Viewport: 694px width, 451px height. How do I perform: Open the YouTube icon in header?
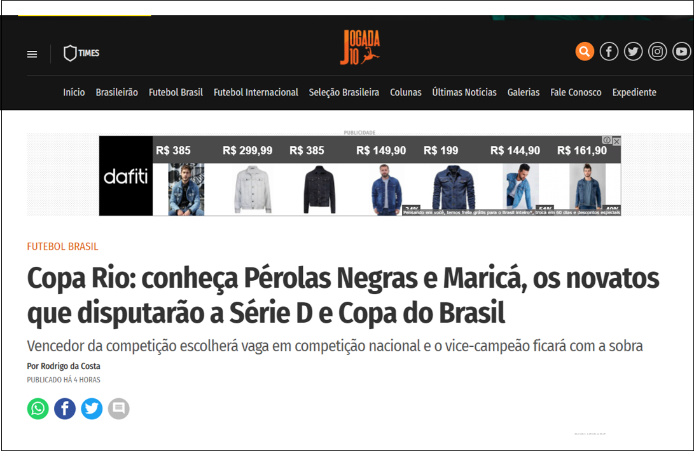point(682,51)
